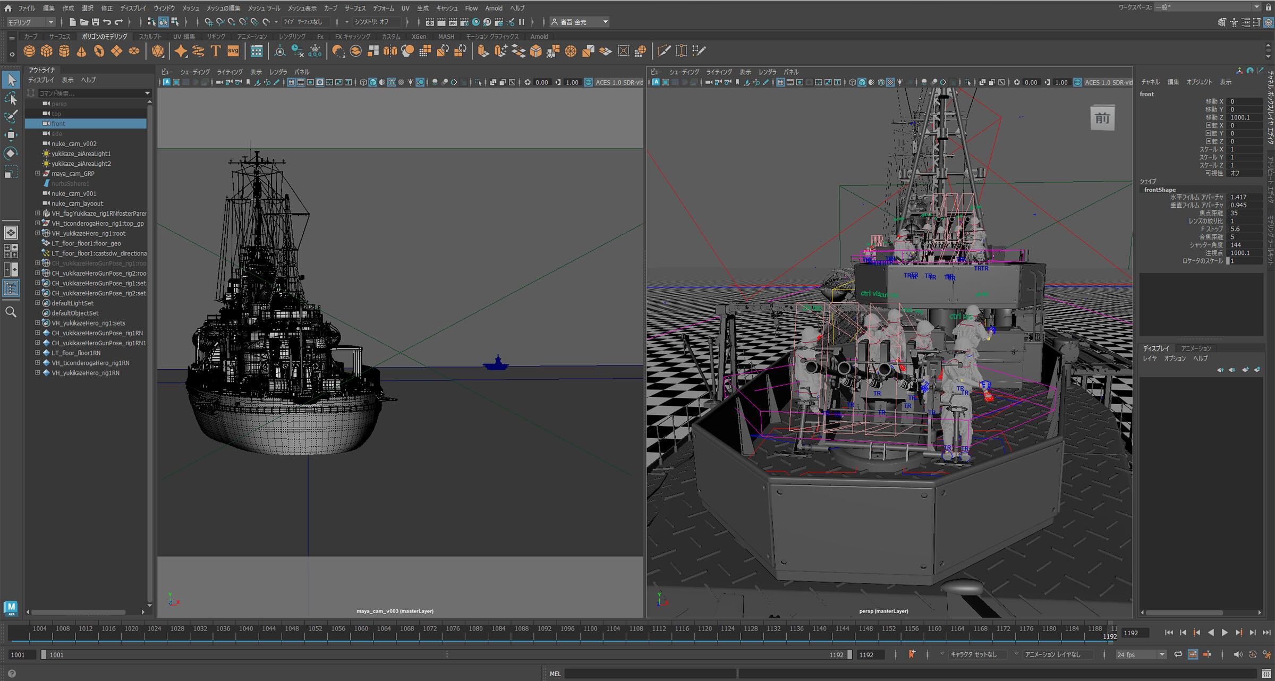Create a polygon sphere from the shelf
Screen dimensions: 1275x681
(30, 51)
